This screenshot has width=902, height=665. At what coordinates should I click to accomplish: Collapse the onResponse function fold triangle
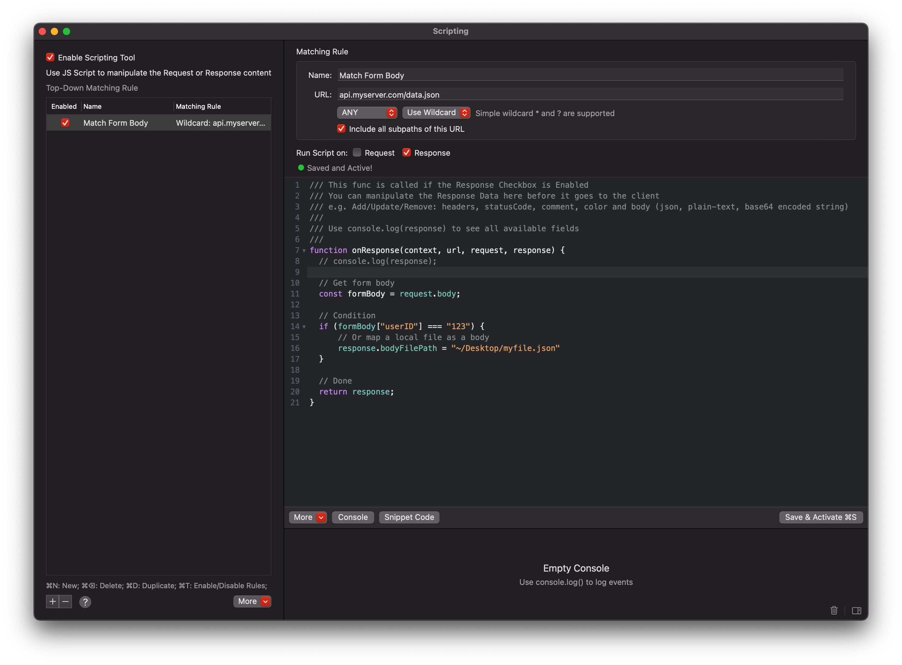click(x=304, y=250)
